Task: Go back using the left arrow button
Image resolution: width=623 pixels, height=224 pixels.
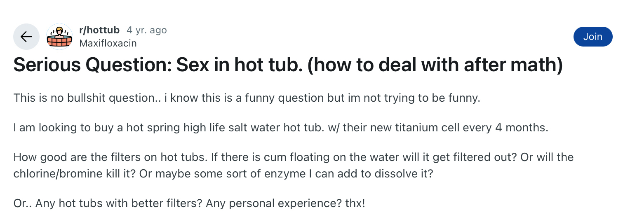Action: (26, 37)
